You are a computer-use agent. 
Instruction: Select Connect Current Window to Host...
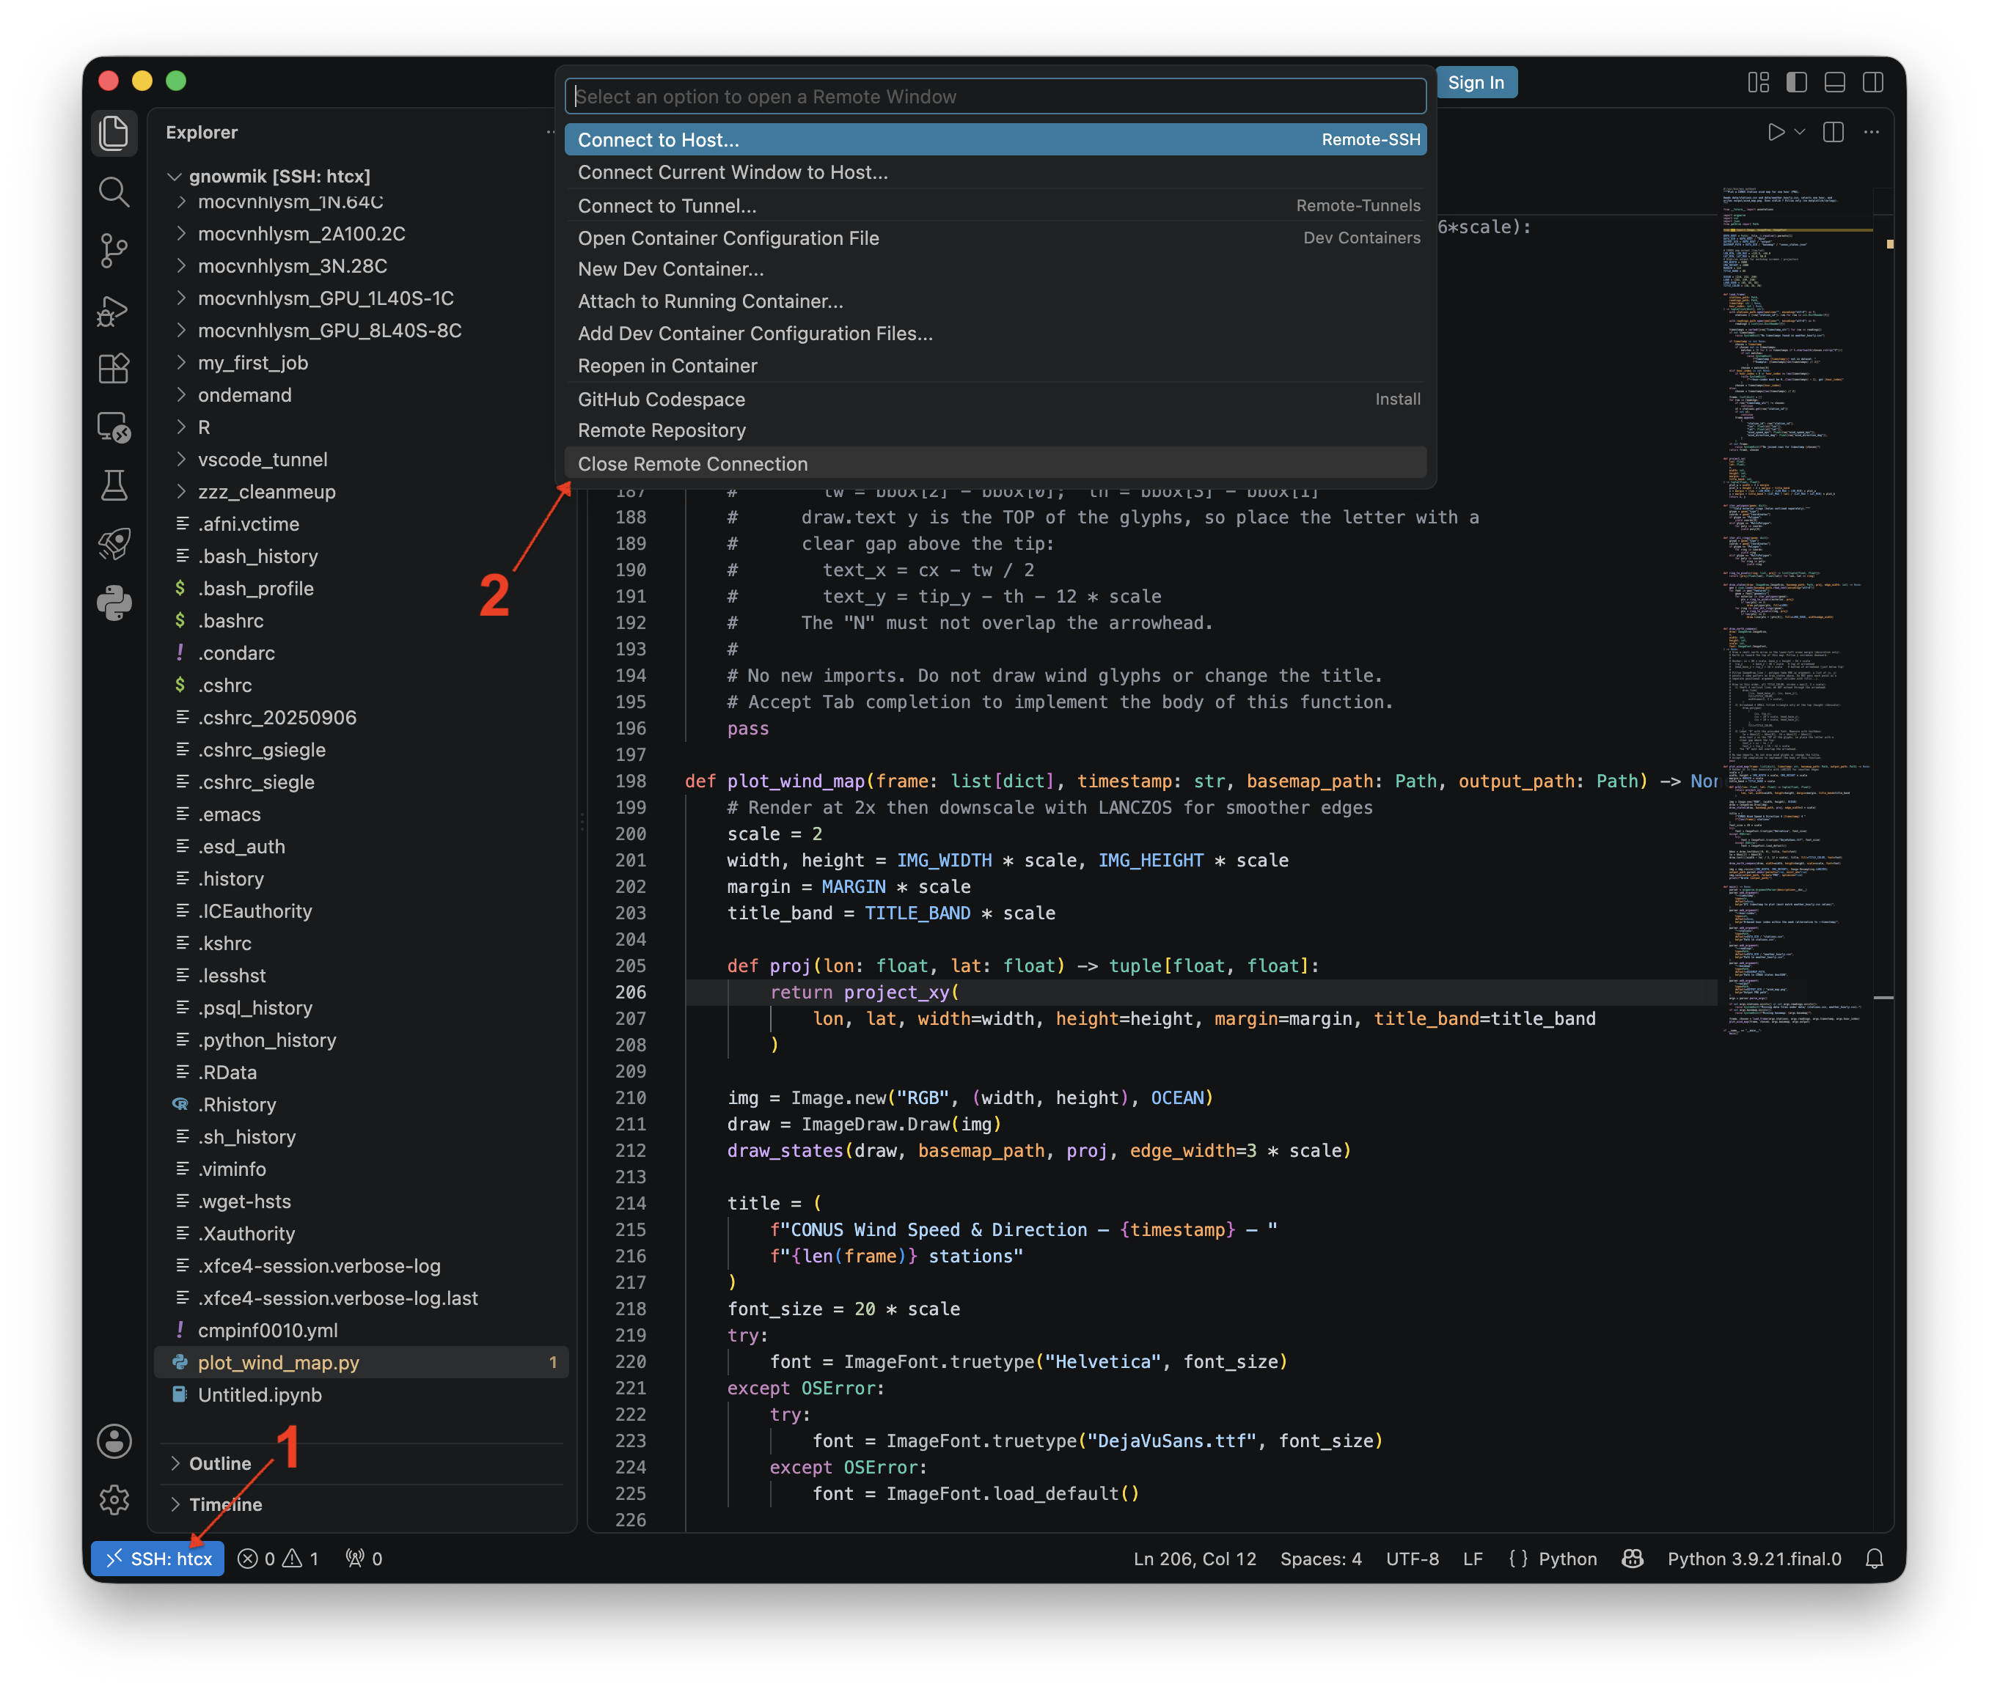(995, 173)
